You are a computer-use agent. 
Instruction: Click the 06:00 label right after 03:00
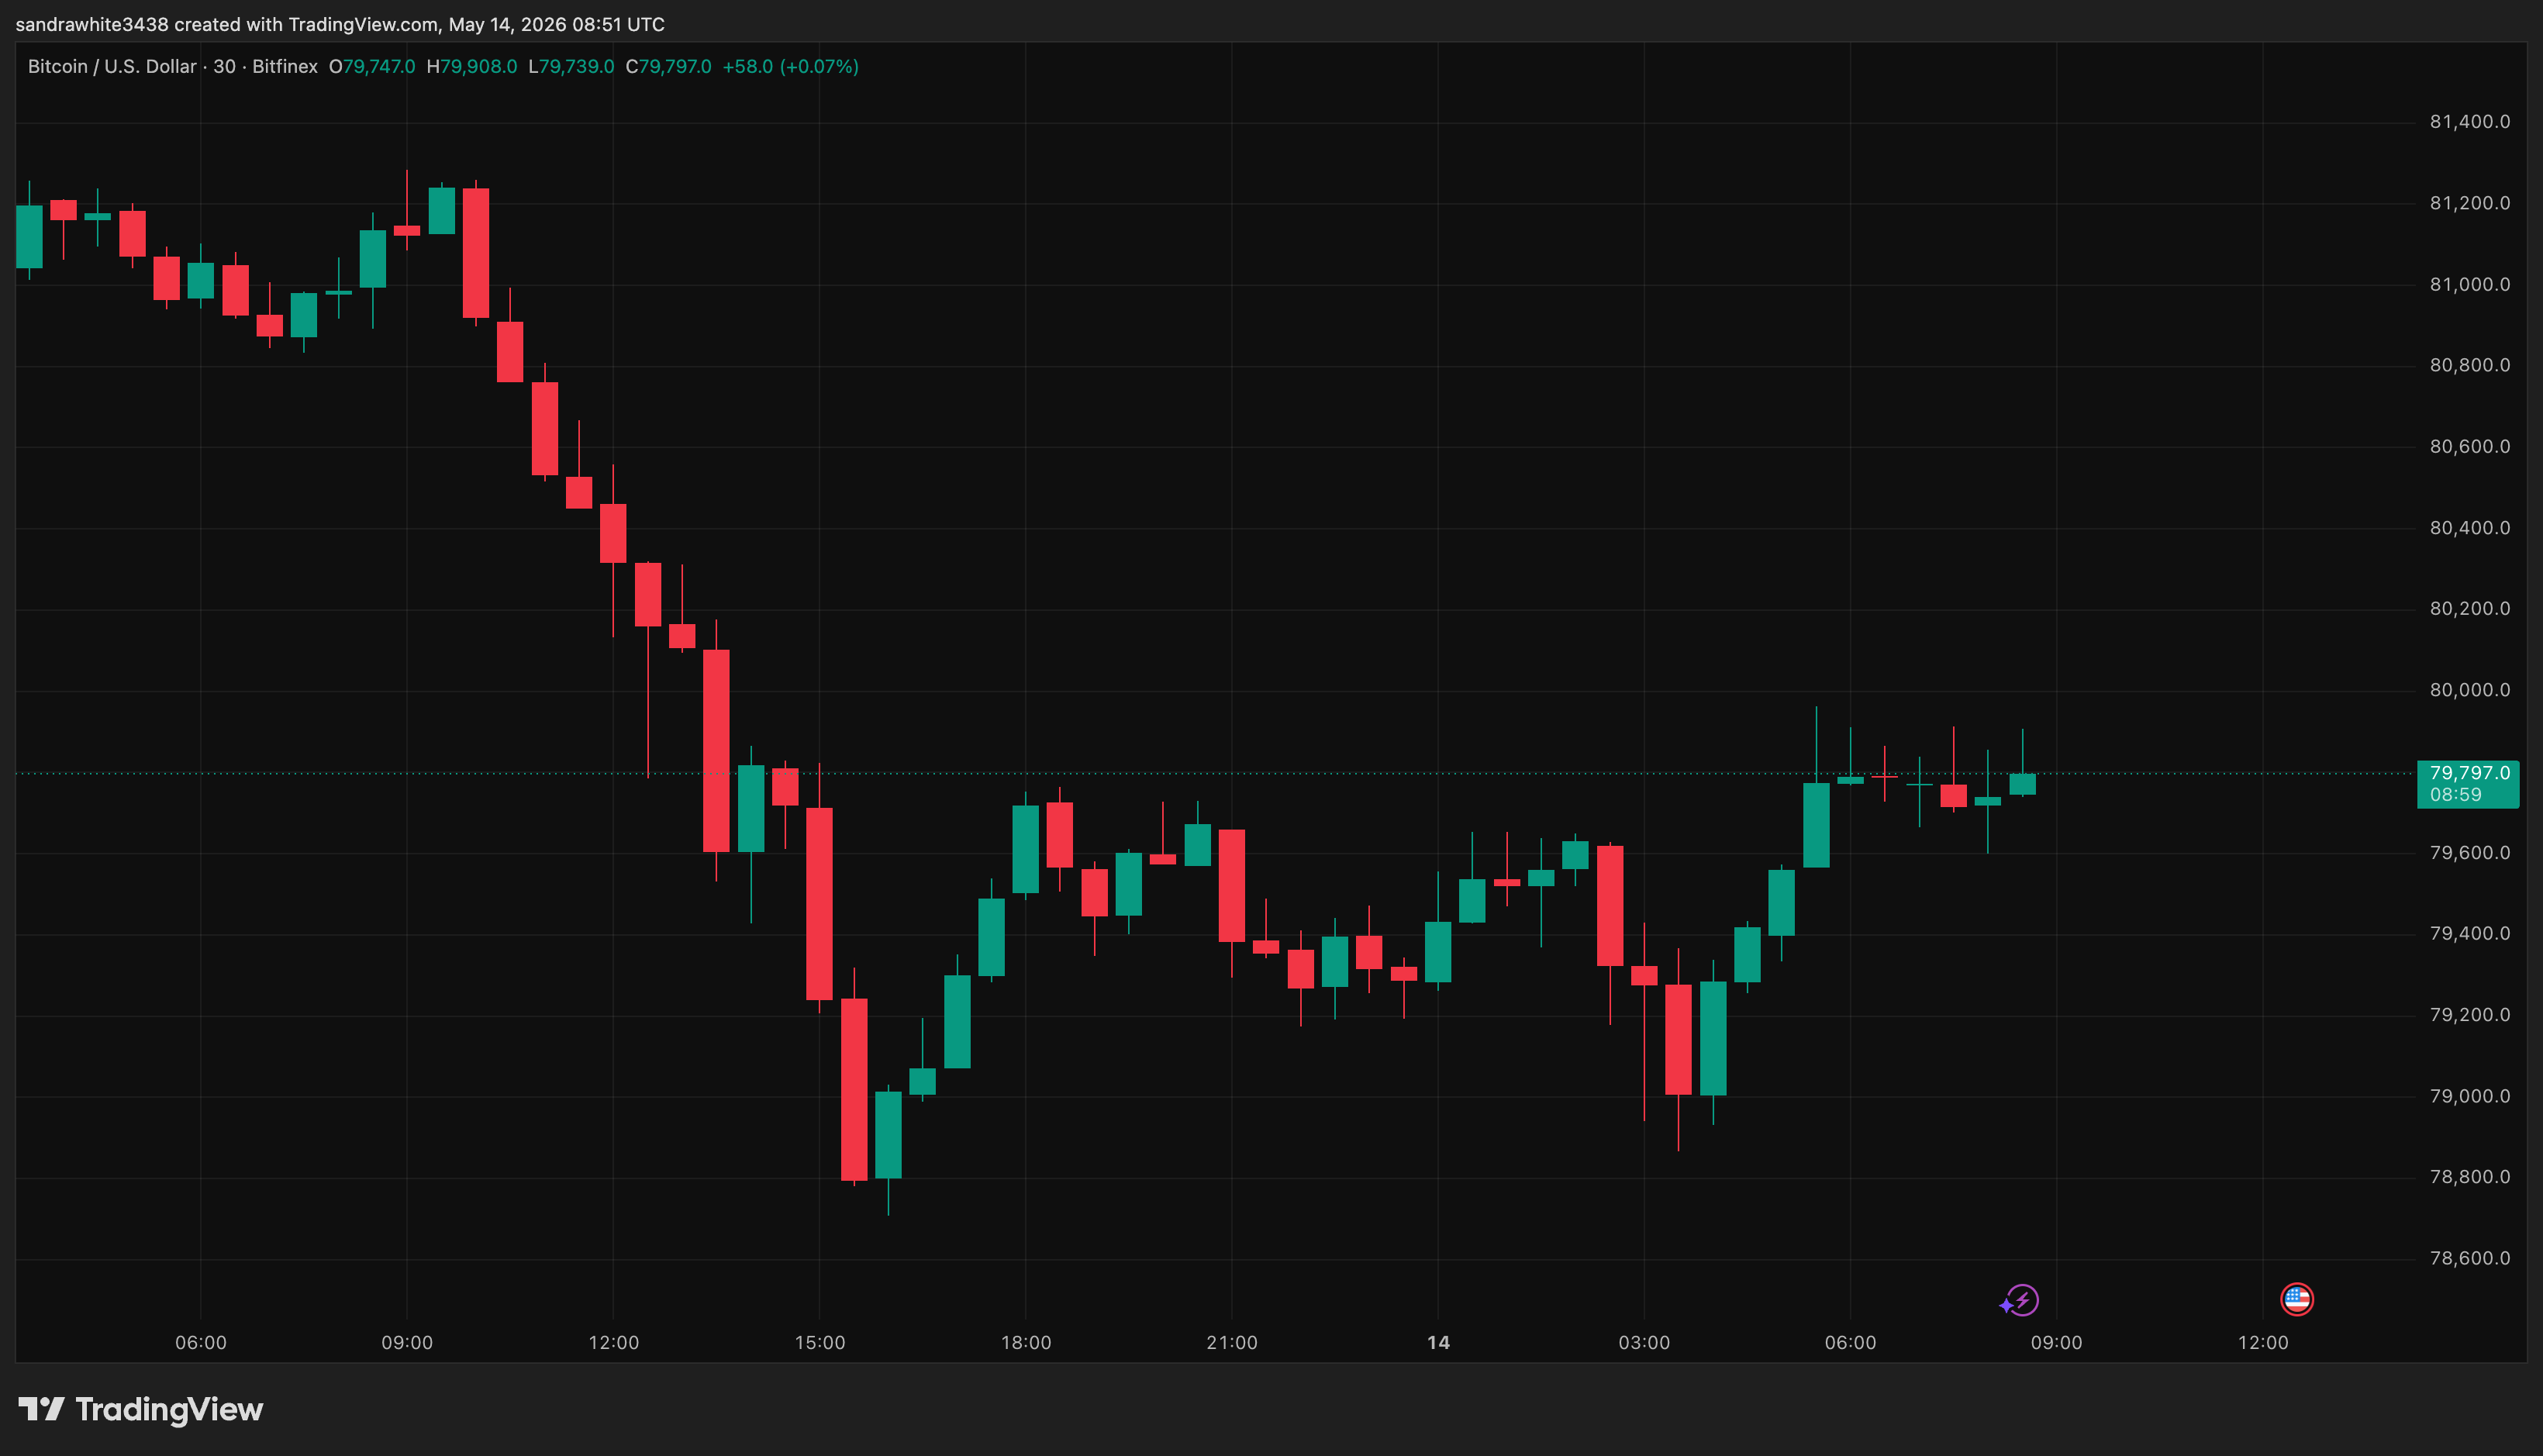[x=1850, y=1343]
